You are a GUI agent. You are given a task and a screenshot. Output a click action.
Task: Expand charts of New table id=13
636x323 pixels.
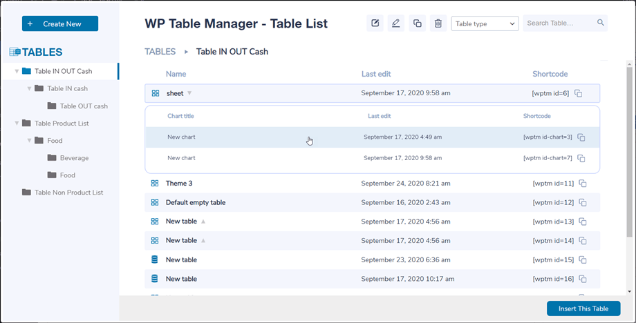tap(203, 222)
